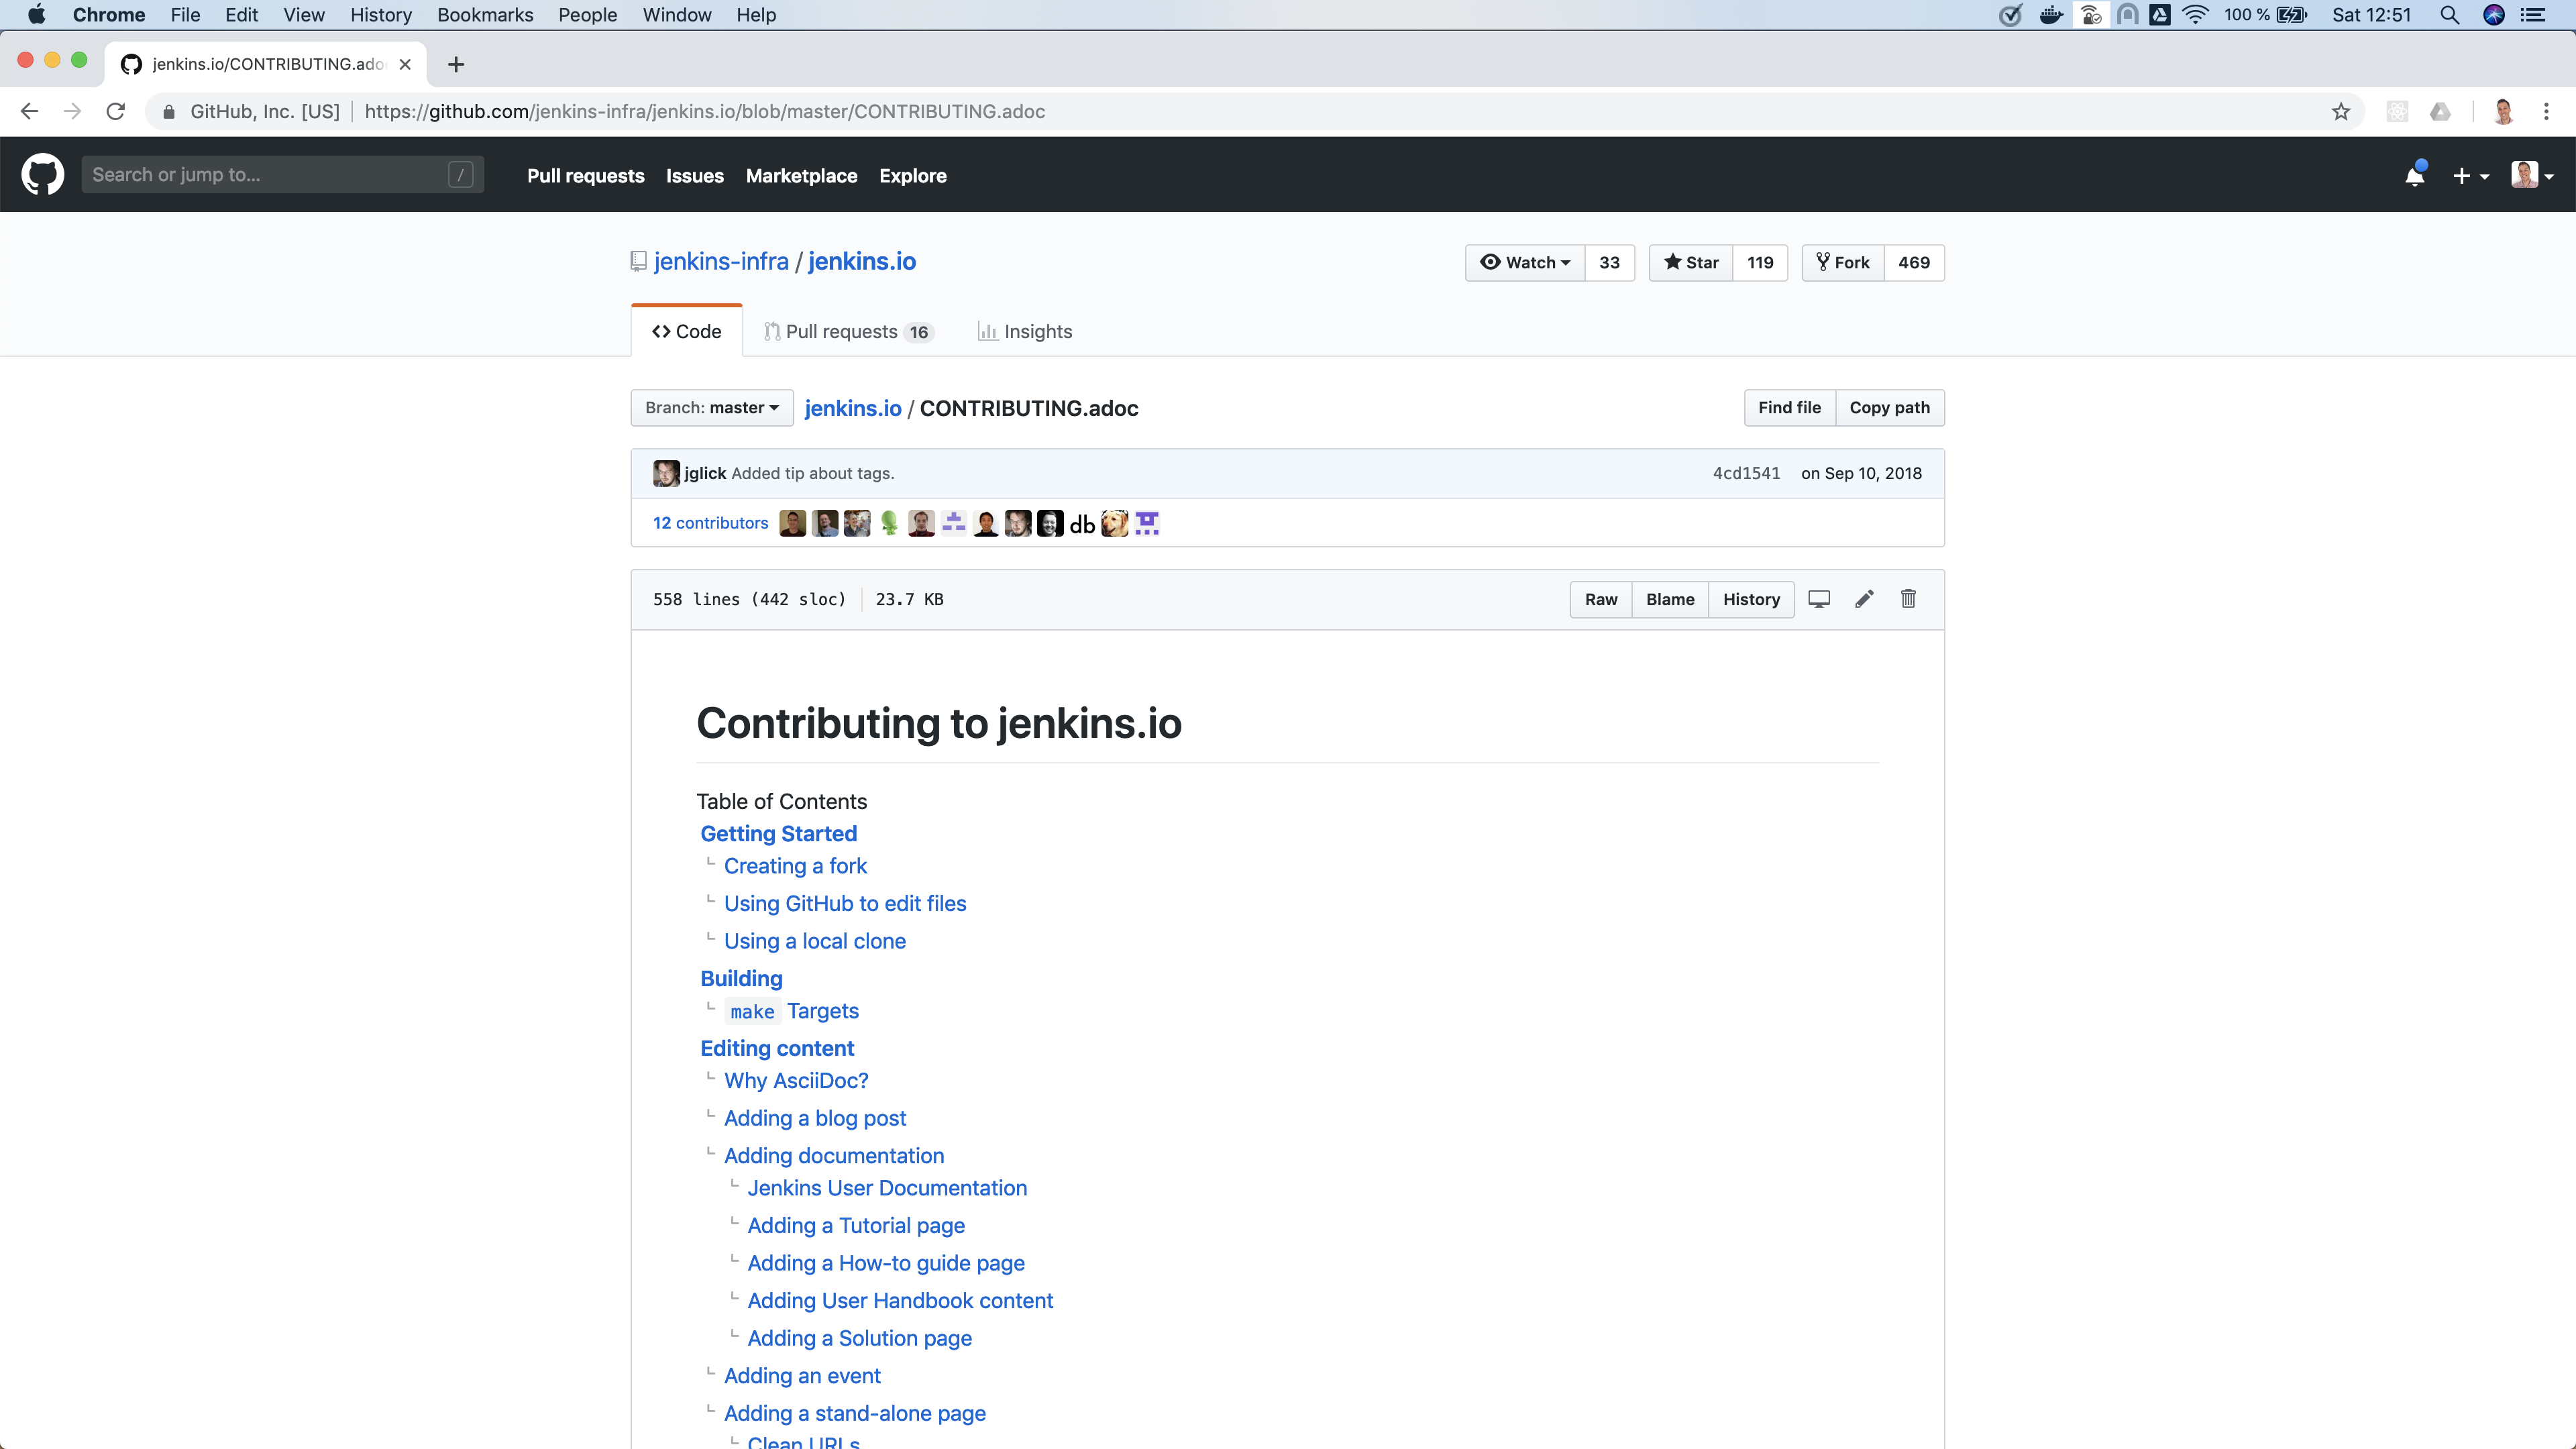Viewport: 2576px width, 1449px height.
Task: Click the pencil edit file icon
Action: 1864,599
